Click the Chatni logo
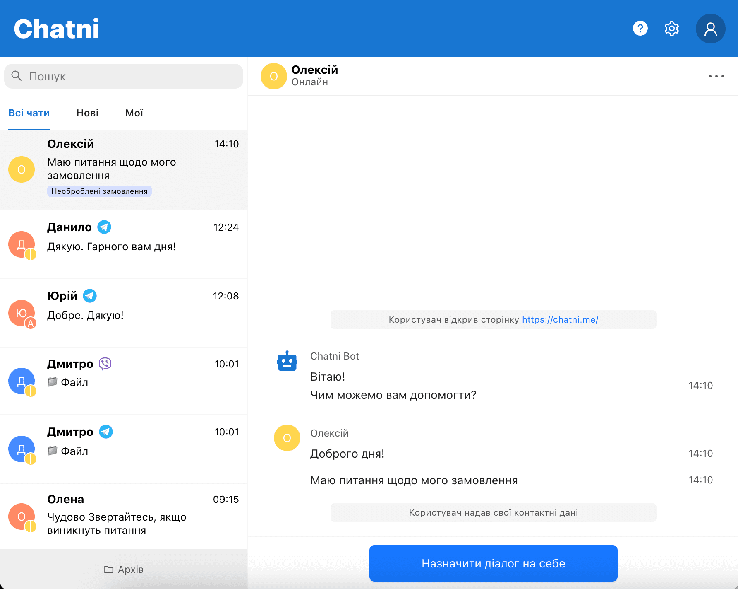The height and width of the screenshot is (589, 738). [x=57, y=29]
